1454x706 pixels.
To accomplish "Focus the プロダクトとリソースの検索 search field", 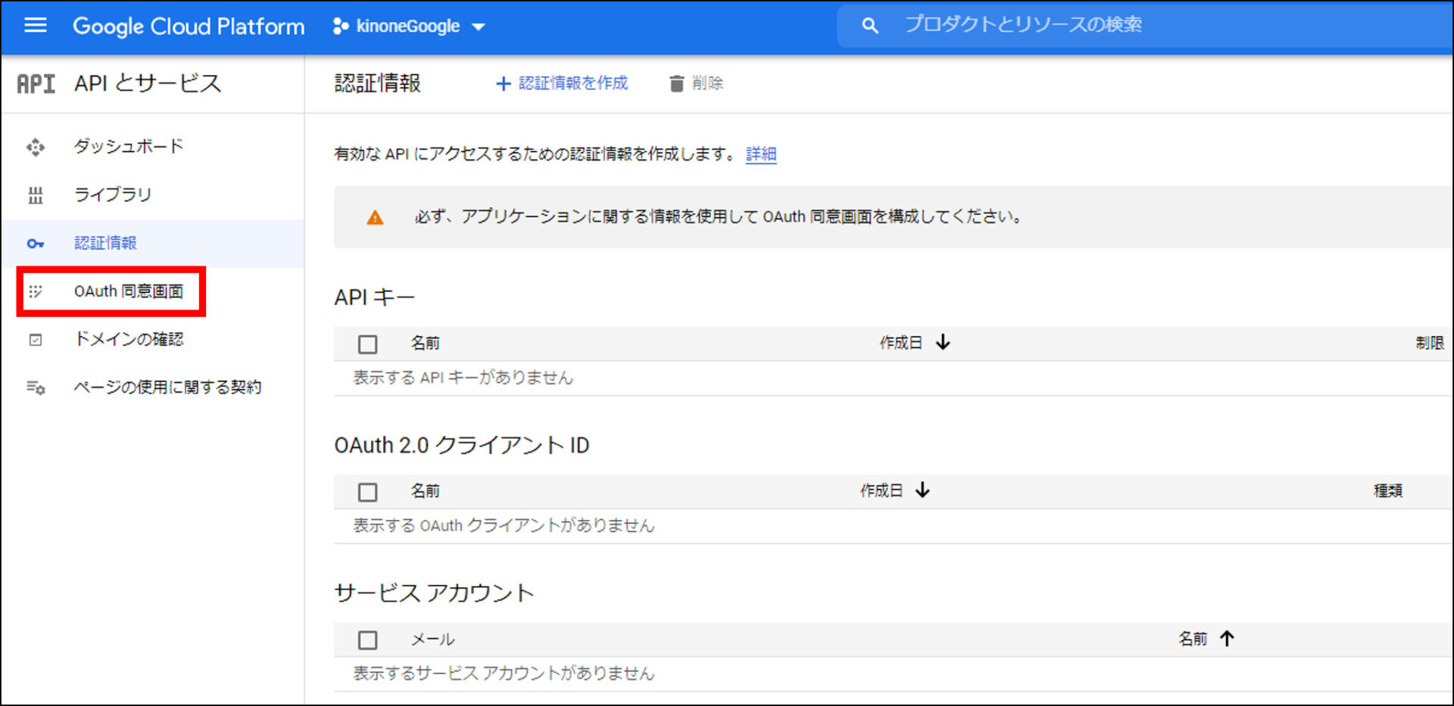I will point(1145,26).
